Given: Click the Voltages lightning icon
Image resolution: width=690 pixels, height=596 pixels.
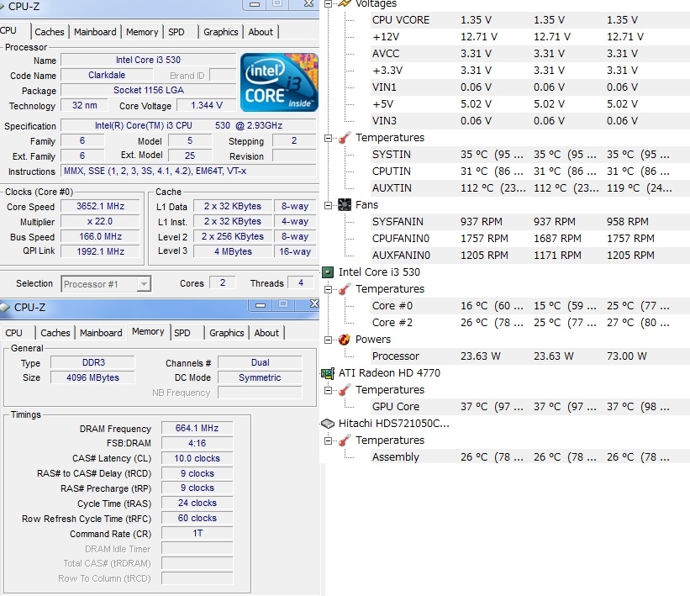Looking at the screenshot, I should click(344, 3).
